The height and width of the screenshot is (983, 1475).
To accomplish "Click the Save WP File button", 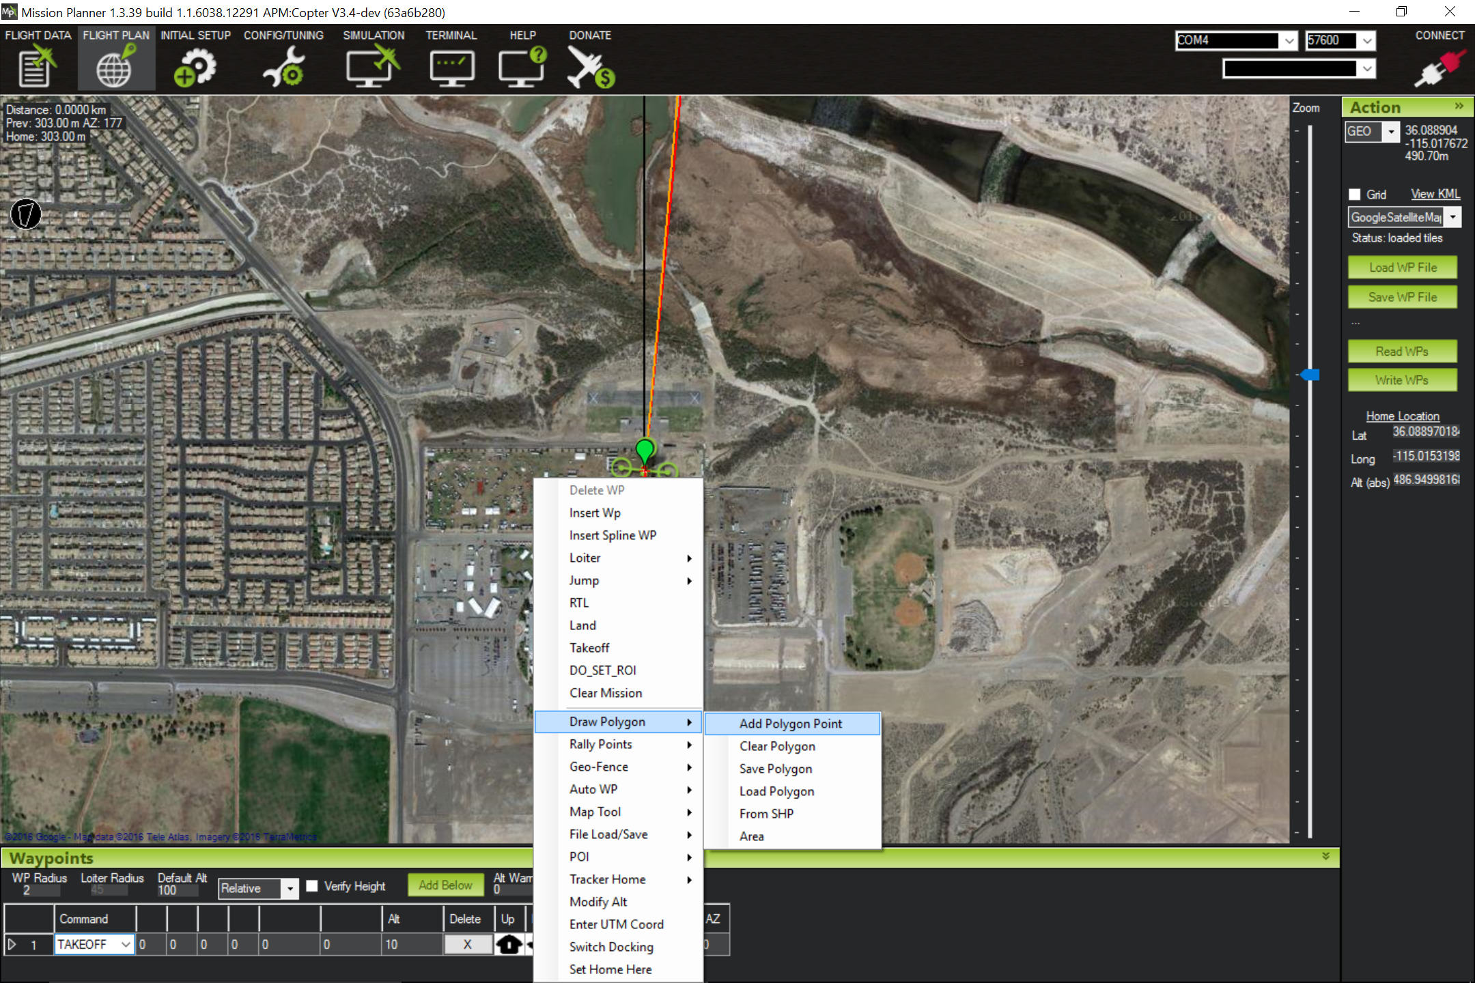I will tap(1403, 297).
